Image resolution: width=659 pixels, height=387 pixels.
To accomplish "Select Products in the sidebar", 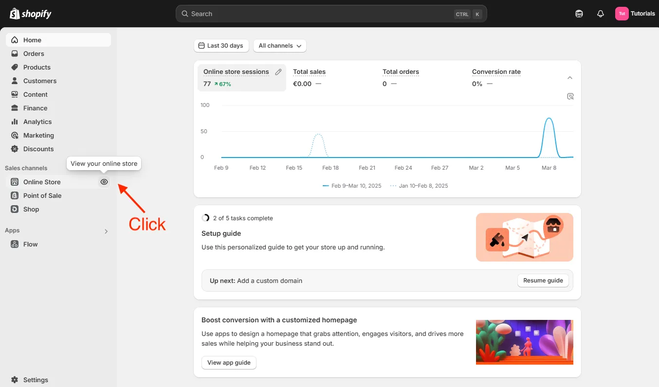I will point(37,67).
